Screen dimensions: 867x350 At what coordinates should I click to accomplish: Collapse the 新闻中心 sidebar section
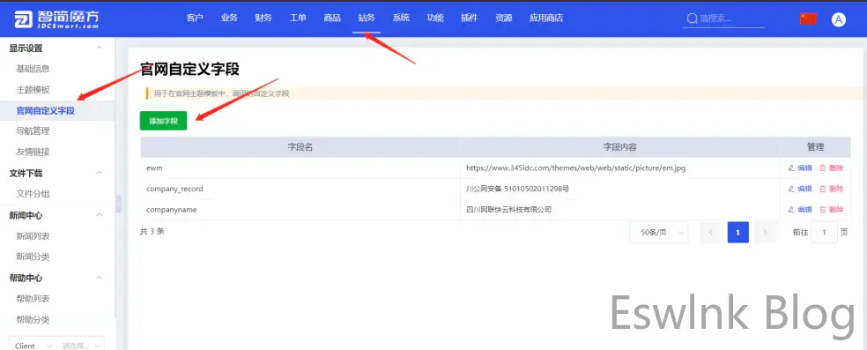point(100,215)
